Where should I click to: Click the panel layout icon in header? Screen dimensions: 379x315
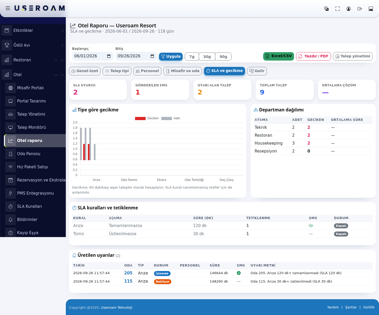[x=371, y=9]
